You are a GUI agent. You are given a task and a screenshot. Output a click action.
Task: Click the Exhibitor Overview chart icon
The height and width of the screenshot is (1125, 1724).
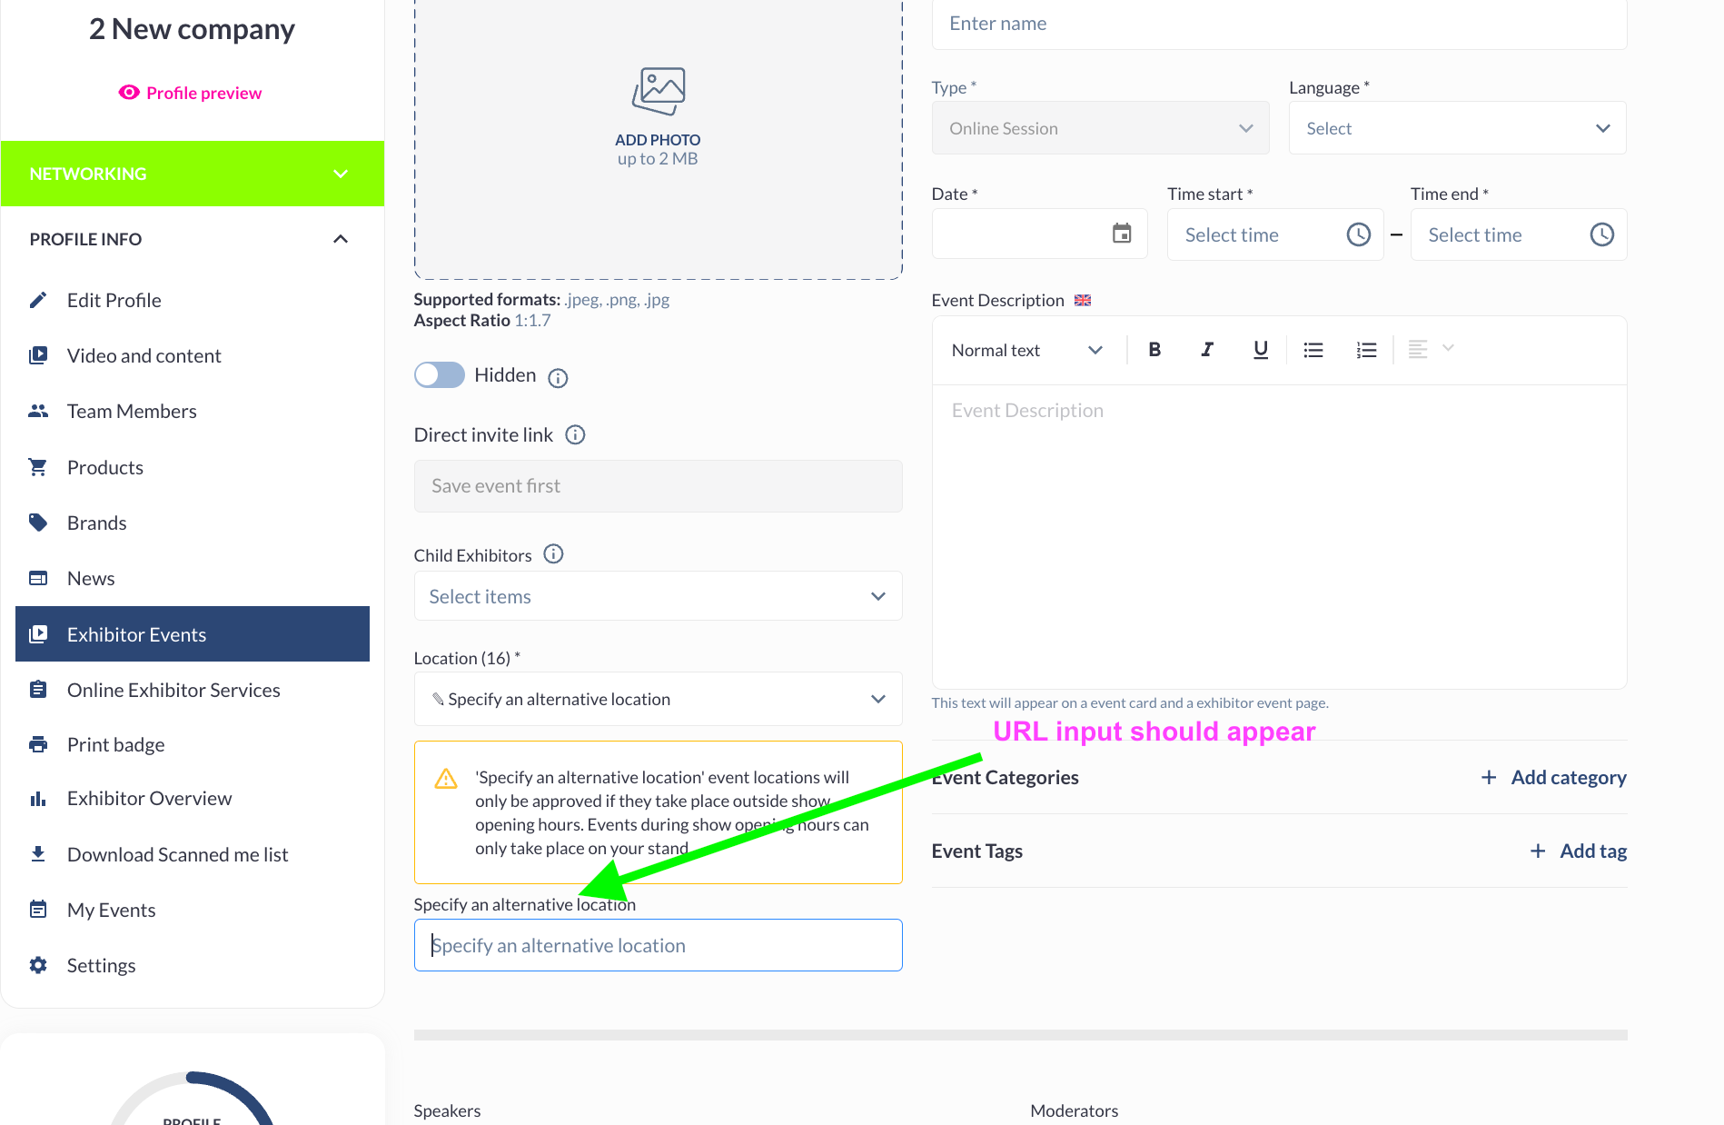[x=38, y=798]
